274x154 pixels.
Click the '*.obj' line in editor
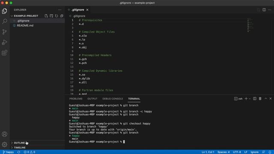pyautogui.click(x=83, y=47)
